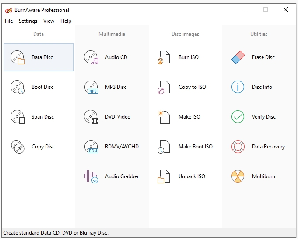The width and height of the screenshot is (298, 239).
Task: Click the Boot Disc icon
Action: click(18, 87)
